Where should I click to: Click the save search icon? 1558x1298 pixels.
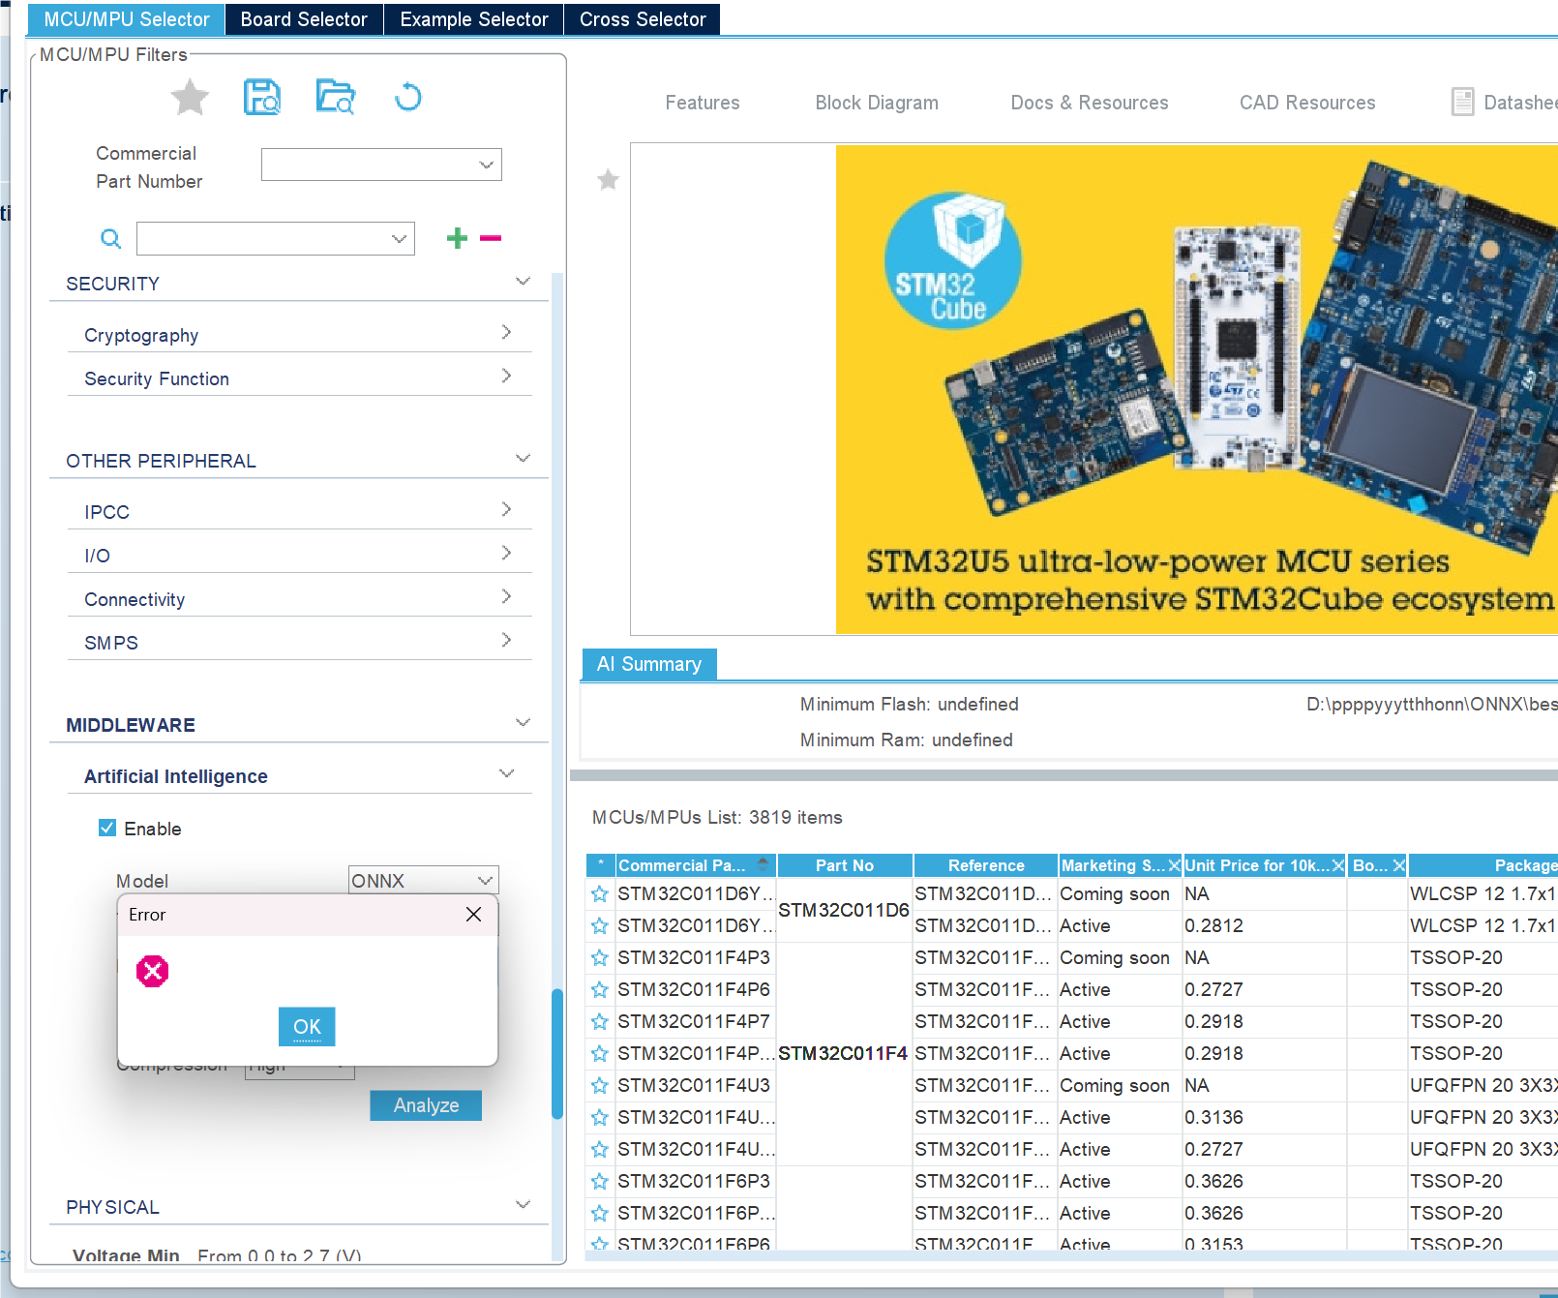pos(262,97)
